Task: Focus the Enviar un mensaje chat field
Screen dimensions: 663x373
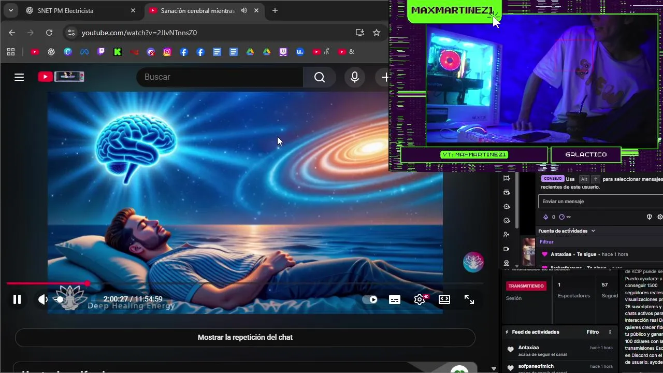Action: [x=601, y=202]
